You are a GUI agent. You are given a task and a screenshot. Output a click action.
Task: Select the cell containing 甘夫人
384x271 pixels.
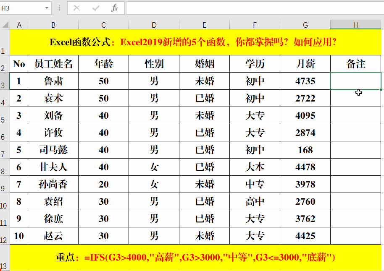pyautogui.click(x=53, y=167)
